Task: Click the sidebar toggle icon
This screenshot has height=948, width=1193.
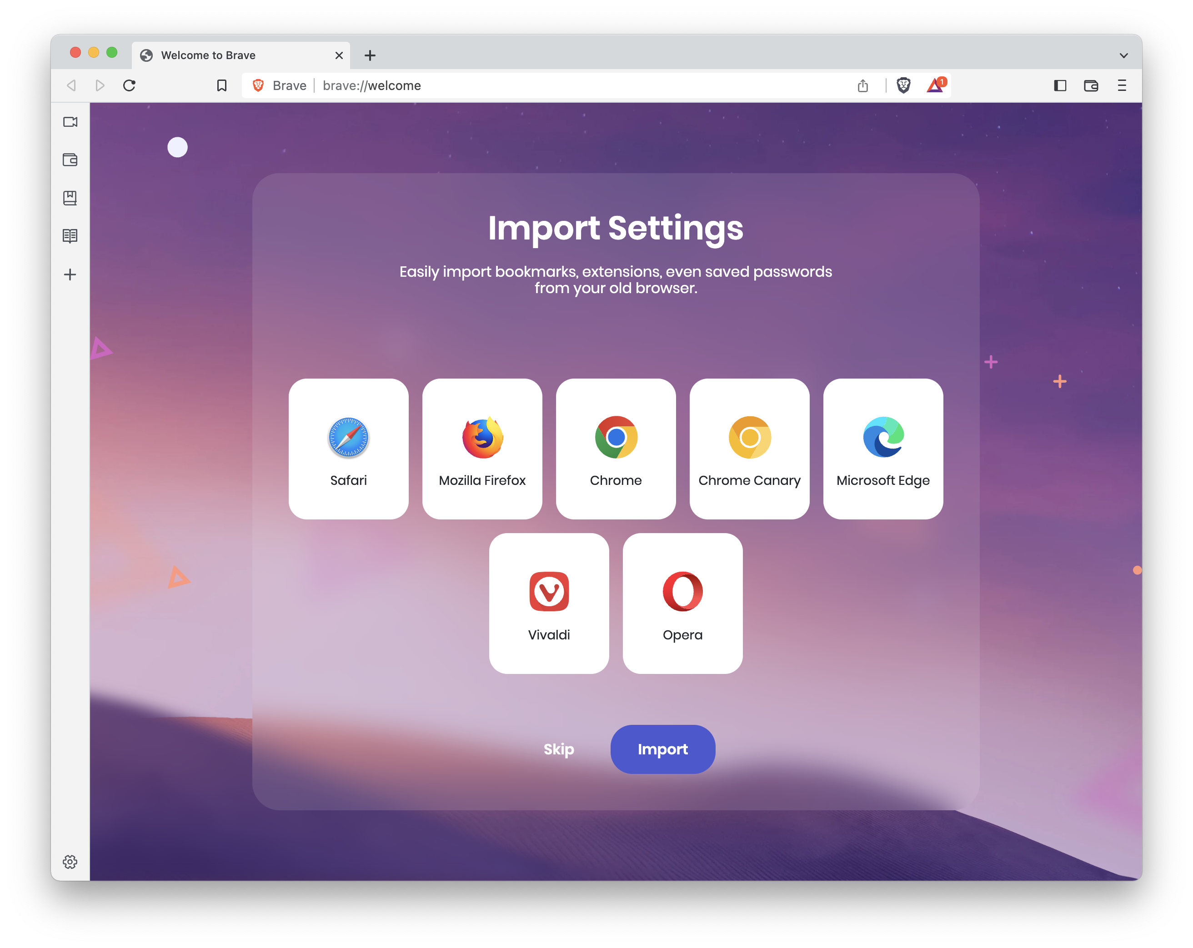Action: point(1058,85)
